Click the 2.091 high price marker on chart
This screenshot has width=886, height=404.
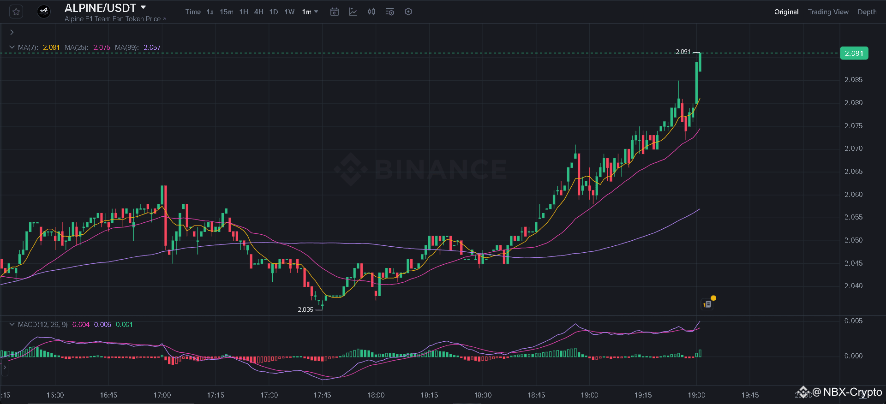click(x=683, y=52)
